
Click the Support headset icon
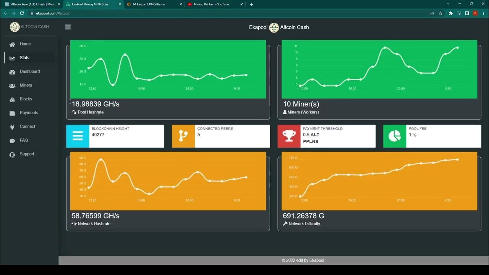click(12, 154)
